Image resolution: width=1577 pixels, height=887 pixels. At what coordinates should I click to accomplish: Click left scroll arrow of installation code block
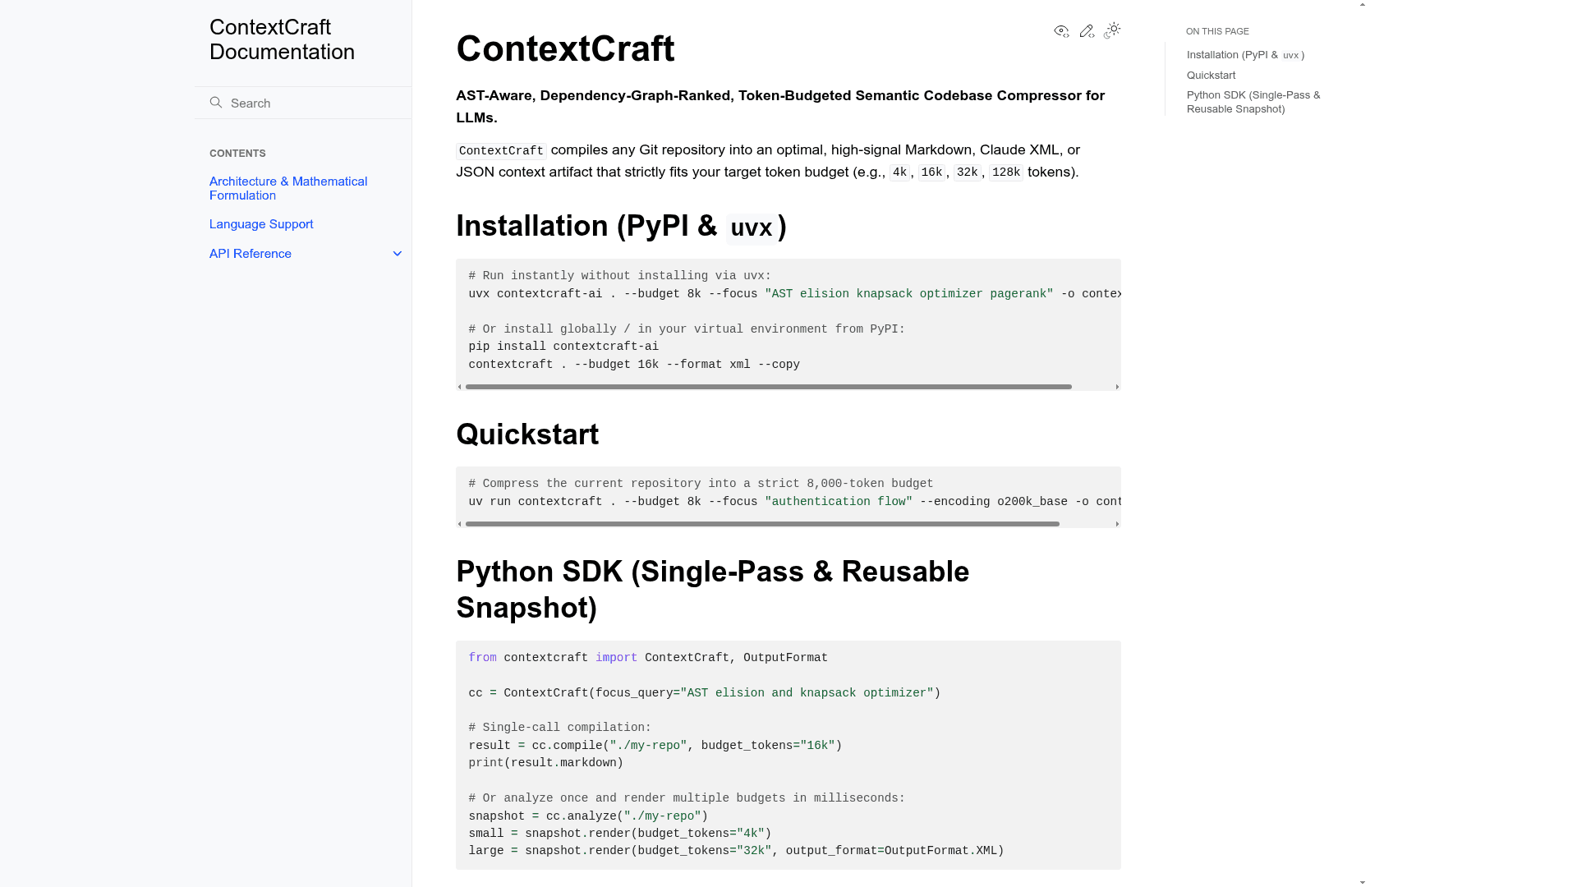pyautogui.click(x=460, y=387)
